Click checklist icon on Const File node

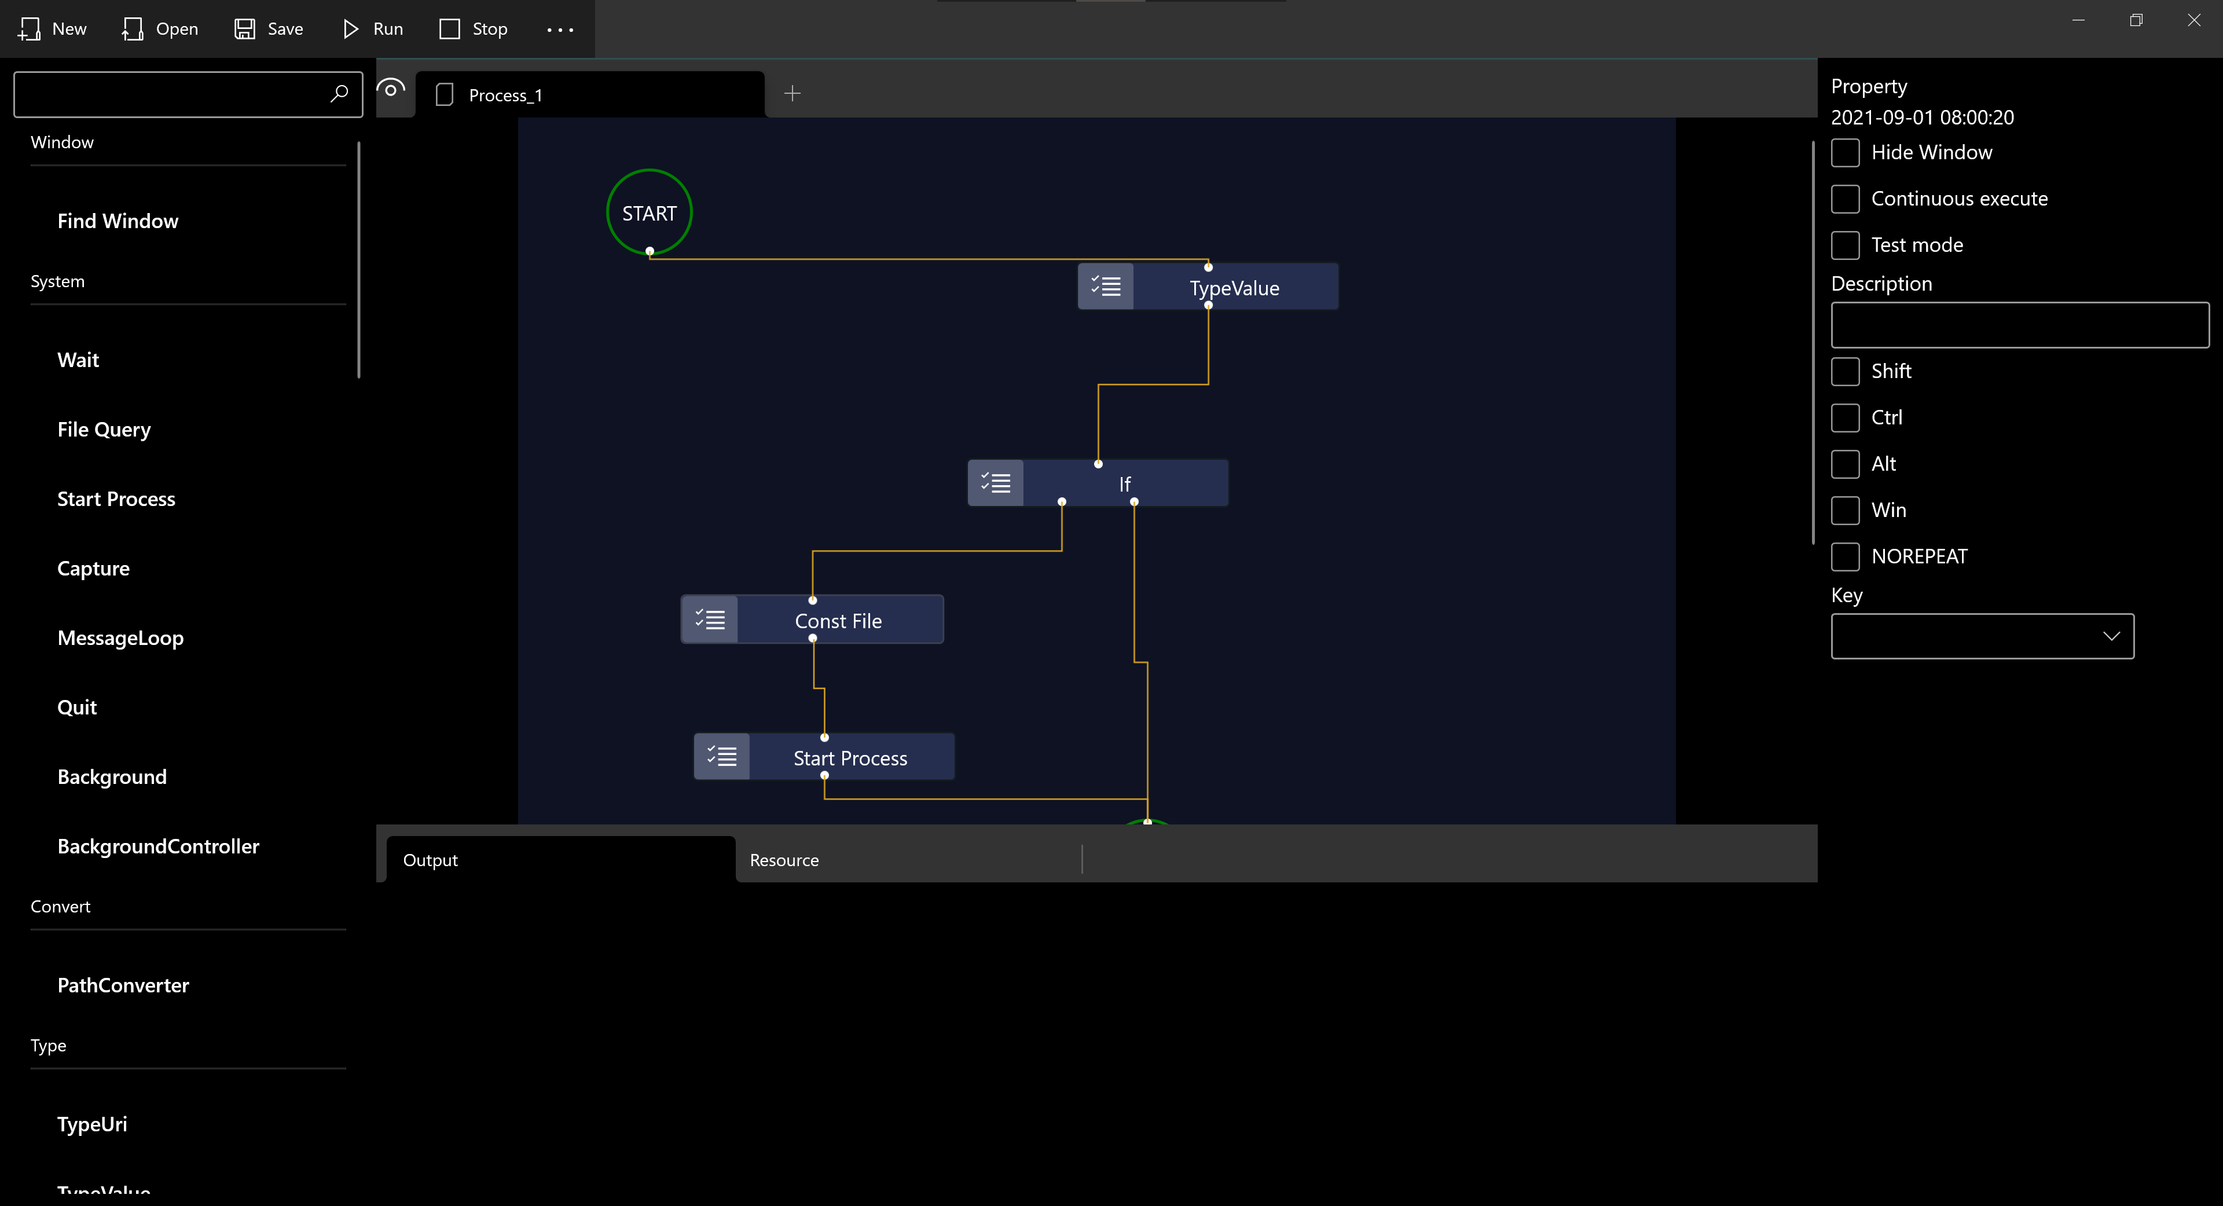(x=709, y=619)
